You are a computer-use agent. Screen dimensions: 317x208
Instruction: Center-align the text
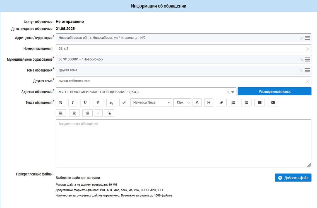[74, 113]
